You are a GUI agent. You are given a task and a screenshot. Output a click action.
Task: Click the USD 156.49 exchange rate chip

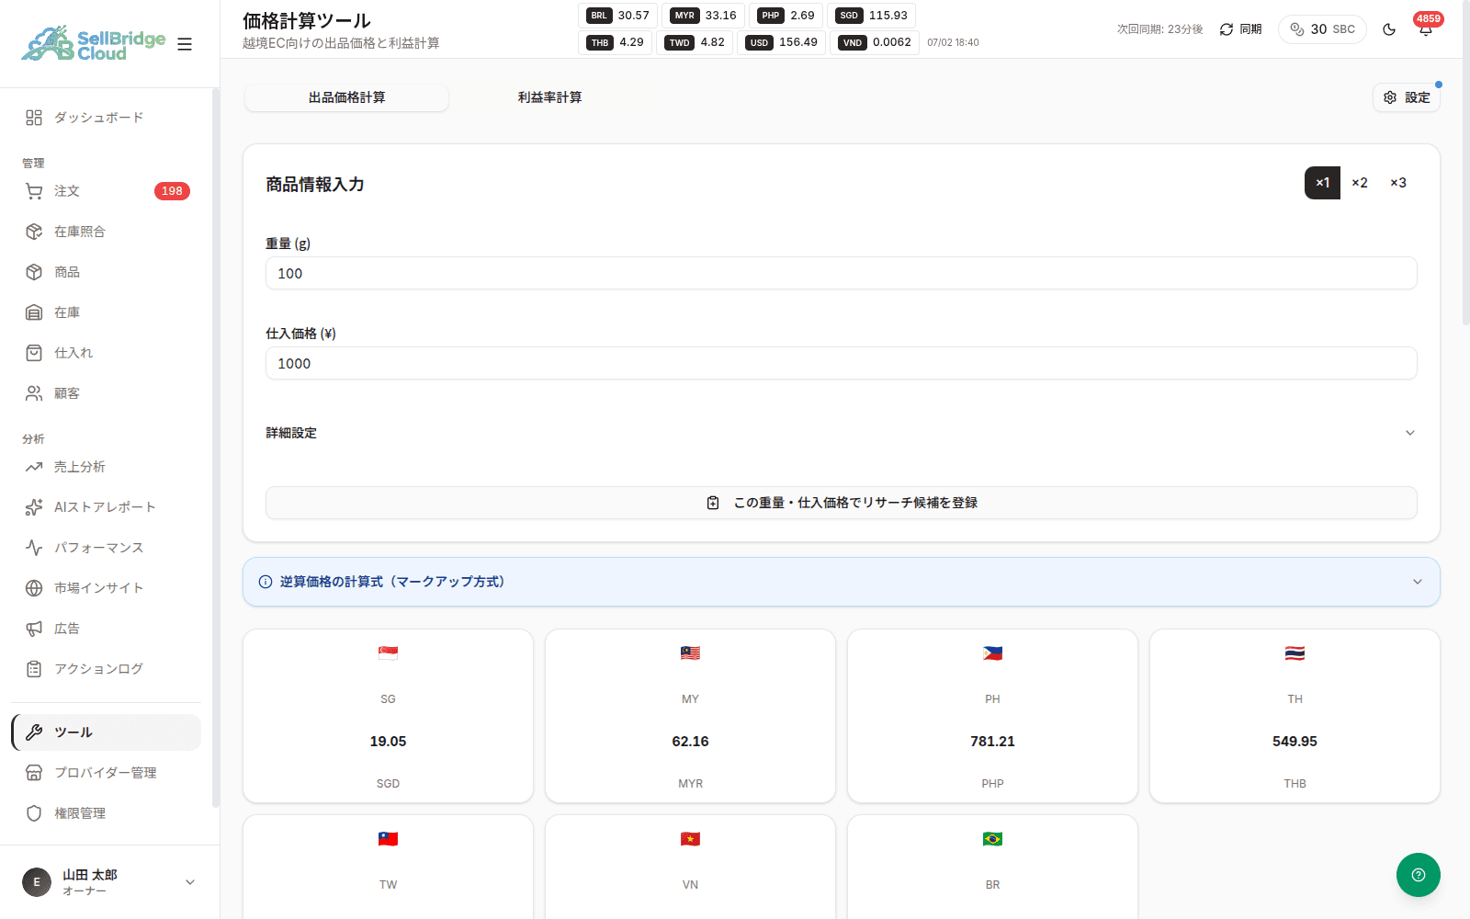(x=781, y=42)
